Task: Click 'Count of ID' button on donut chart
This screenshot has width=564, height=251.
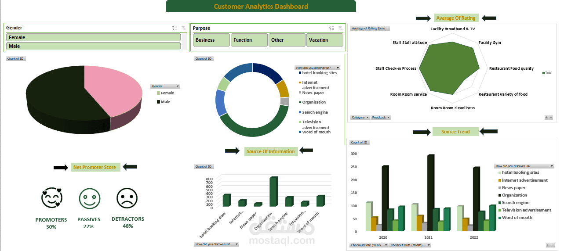Action: (204, 58)
